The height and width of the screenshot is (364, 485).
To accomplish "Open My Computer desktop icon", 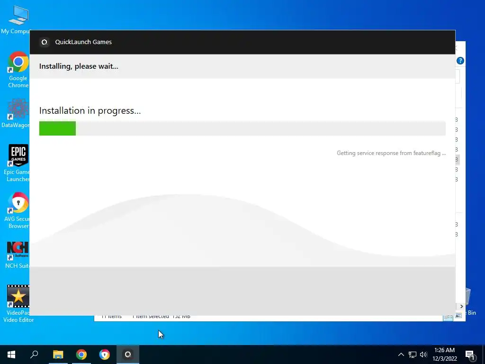I will 16,20.
